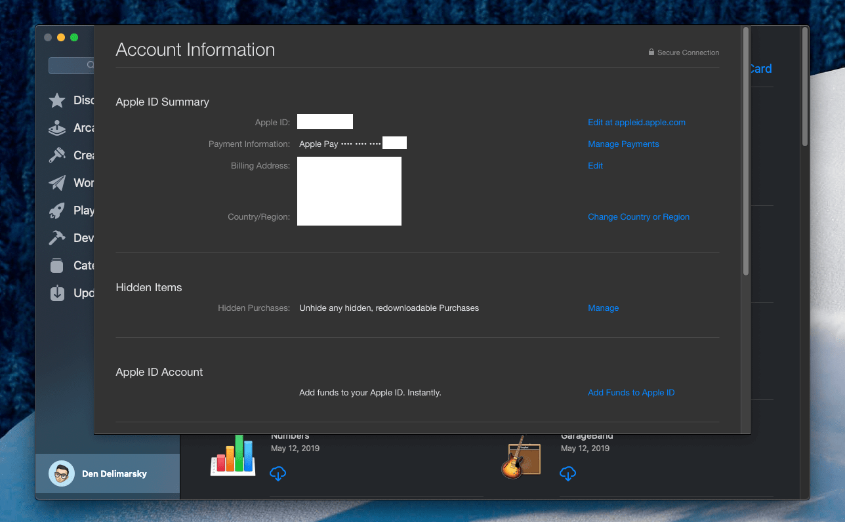Image resolution: width=845 pixels, height=522 pixels.
Task: Click the Country/Region: label
Action: pyautogui.click(x=258, y=216)
